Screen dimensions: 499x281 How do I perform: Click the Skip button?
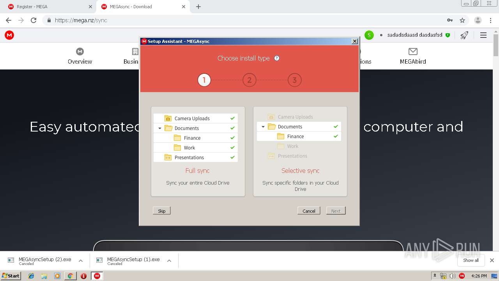click(162, 211)
